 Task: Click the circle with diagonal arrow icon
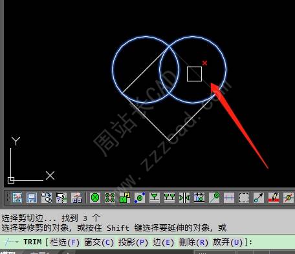(x=259, y=198)
